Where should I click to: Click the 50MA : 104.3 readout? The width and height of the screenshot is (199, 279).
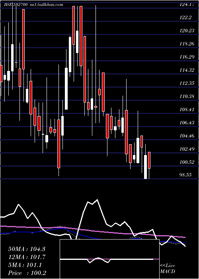(27, 249)
